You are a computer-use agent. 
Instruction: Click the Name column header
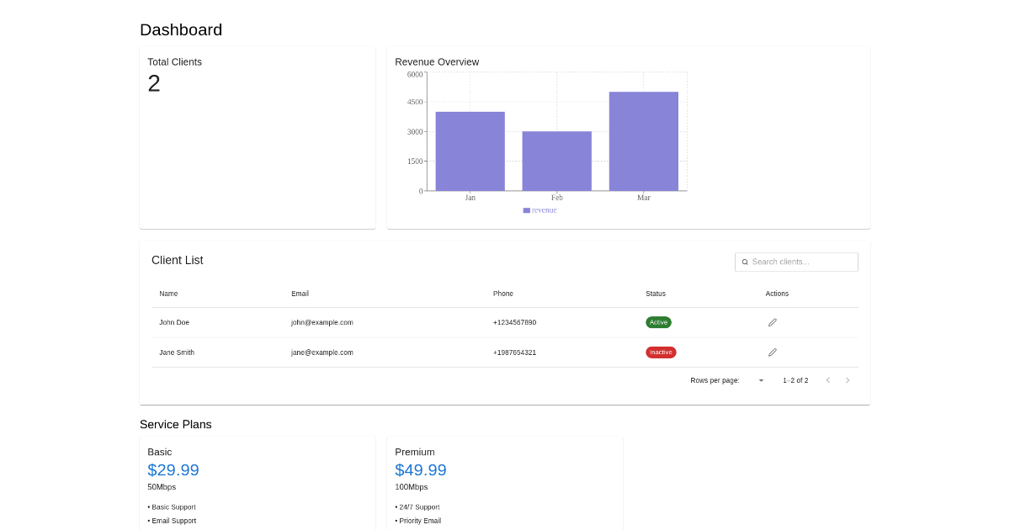point(168,294)
